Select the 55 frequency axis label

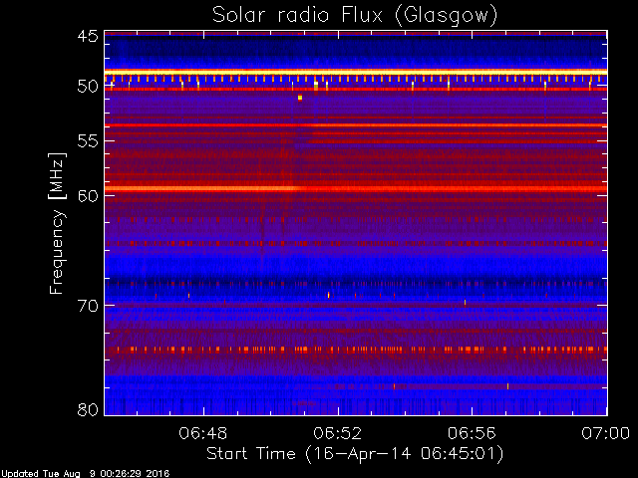[88, 141]
